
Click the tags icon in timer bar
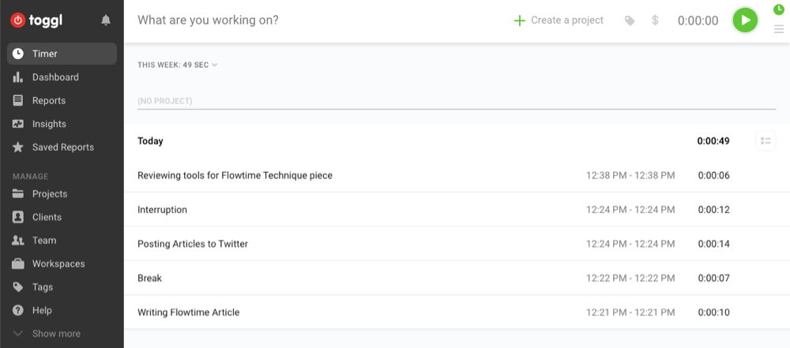(630, 21)
